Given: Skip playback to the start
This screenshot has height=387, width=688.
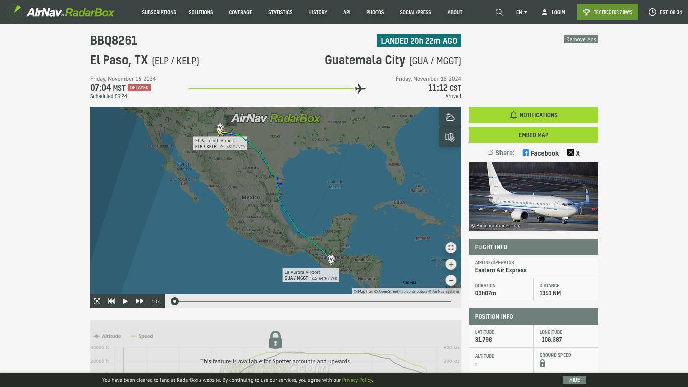Looking at the screenshot, I should point(111,301).
